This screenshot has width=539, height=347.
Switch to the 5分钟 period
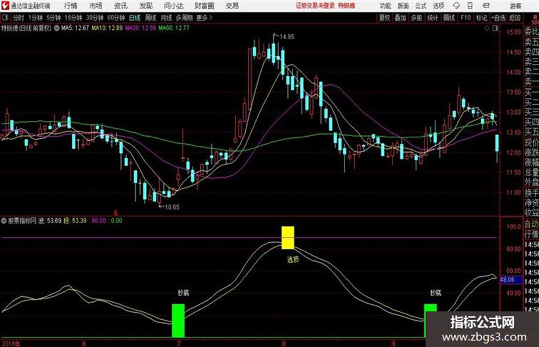[53, 18]
